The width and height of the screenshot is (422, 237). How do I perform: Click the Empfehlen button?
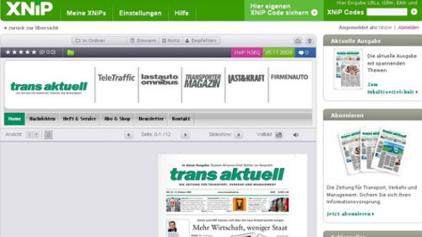pos(201,41)
